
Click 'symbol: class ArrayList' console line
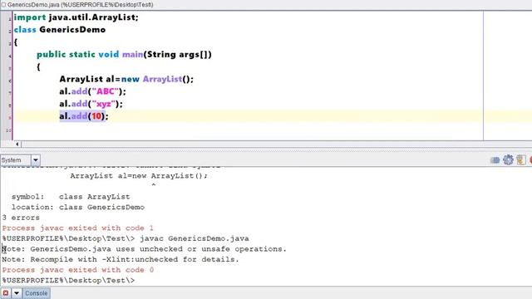(x=71, y=197)
